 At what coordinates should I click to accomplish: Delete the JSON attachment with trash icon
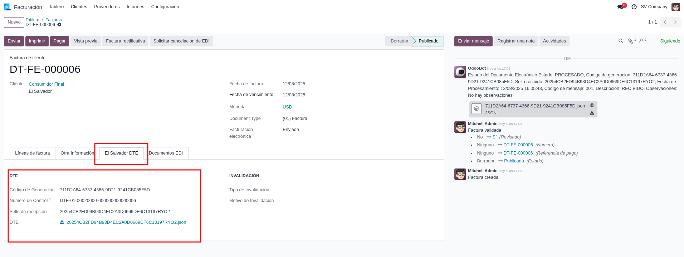pyautogui.click(x=592, y=105)
